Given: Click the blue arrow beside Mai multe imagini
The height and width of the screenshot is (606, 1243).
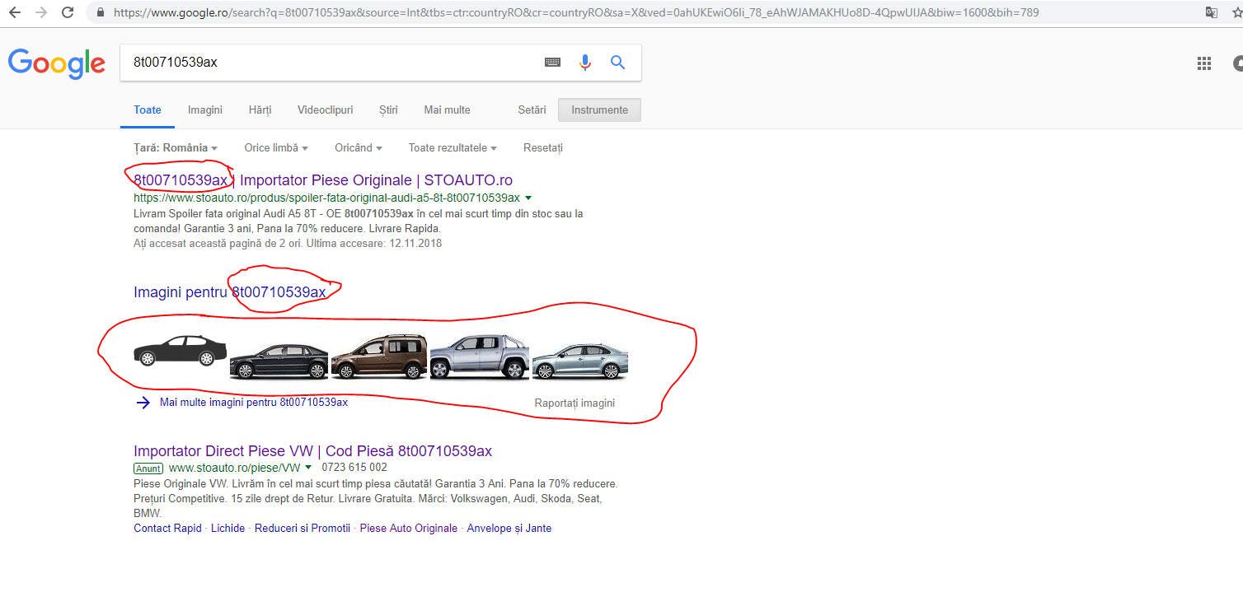Looking at the screenshot, I should (143, 403).
